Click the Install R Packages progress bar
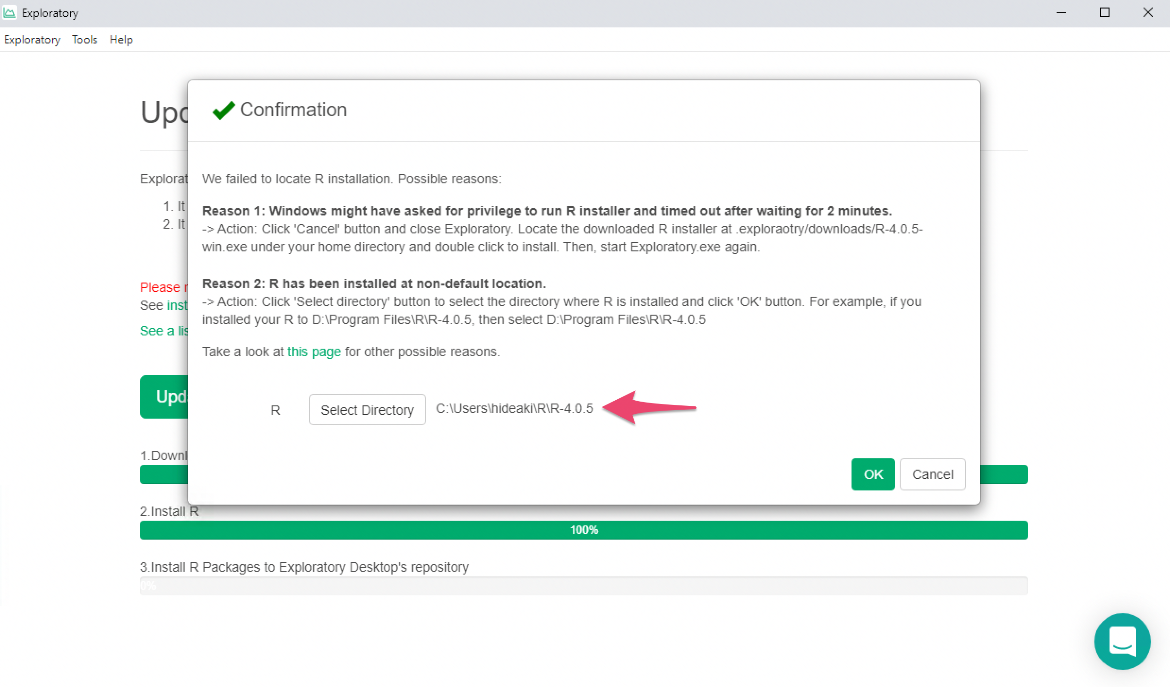The image size is (1170, 687). pyautogui.click(x=584, y=586)
